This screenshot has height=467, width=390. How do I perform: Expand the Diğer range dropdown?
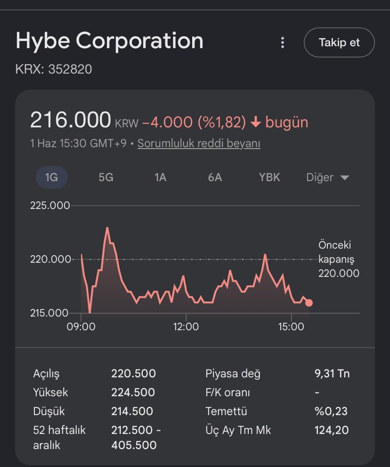[327, 177]
